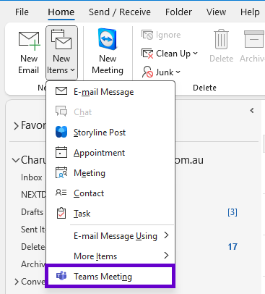Collapse the New Items dropdown button
The image size is (265, 294).
61,52
